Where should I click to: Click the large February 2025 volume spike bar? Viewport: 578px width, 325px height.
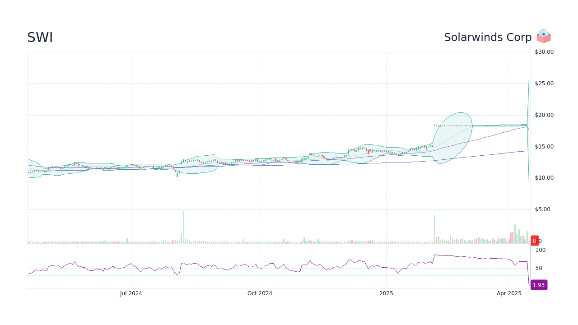pyautogui.click(x=434, y=229)
